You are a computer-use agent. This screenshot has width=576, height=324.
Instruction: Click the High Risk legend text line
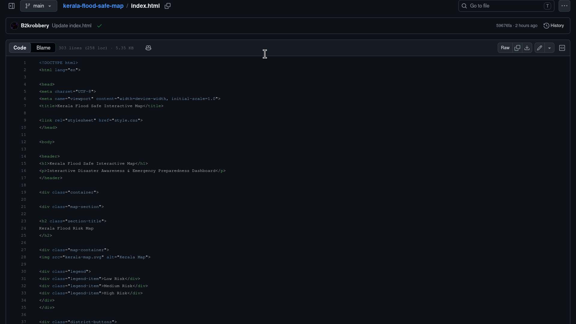tap(91, 293)
